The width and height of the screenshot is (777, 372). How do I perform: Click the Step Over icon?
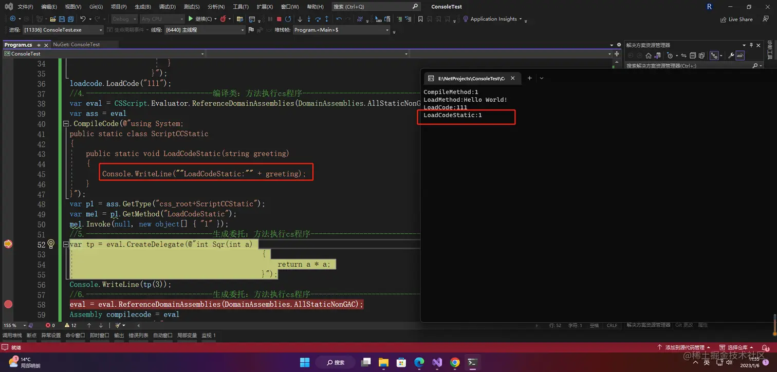click(x=318, y=19)
